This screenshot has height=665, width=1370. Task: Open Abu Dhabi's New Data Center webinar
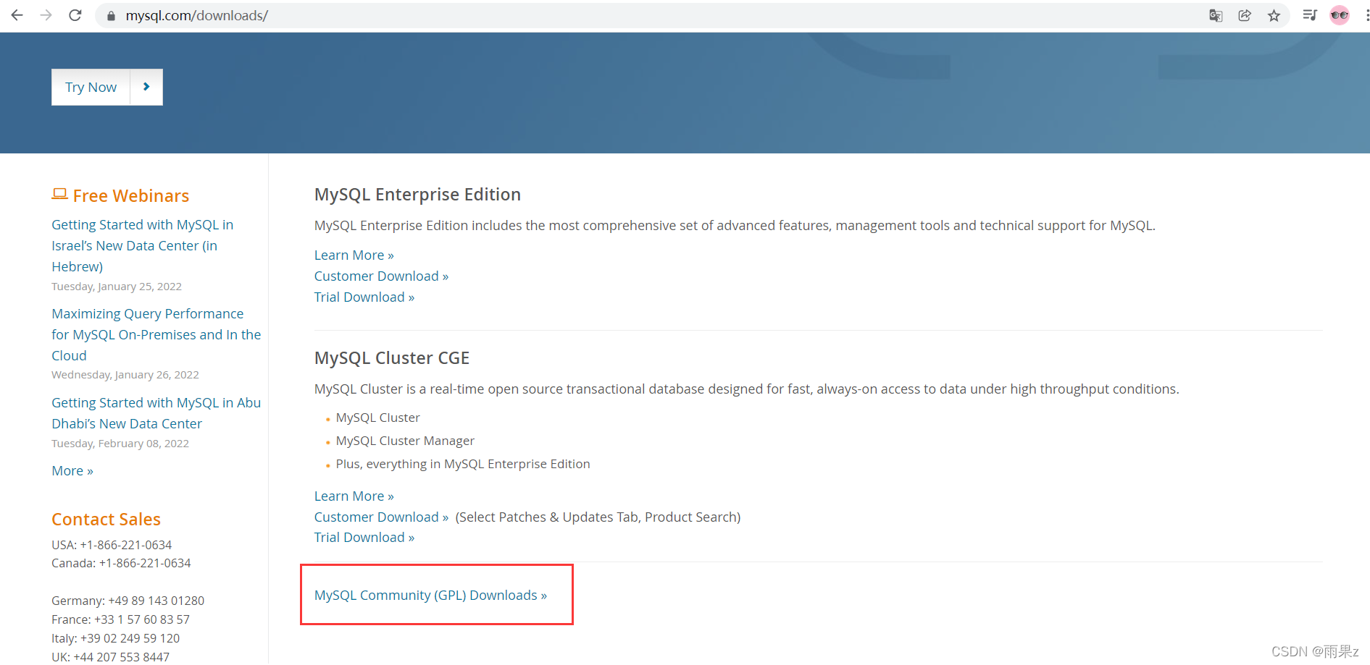tap(156, 413)
